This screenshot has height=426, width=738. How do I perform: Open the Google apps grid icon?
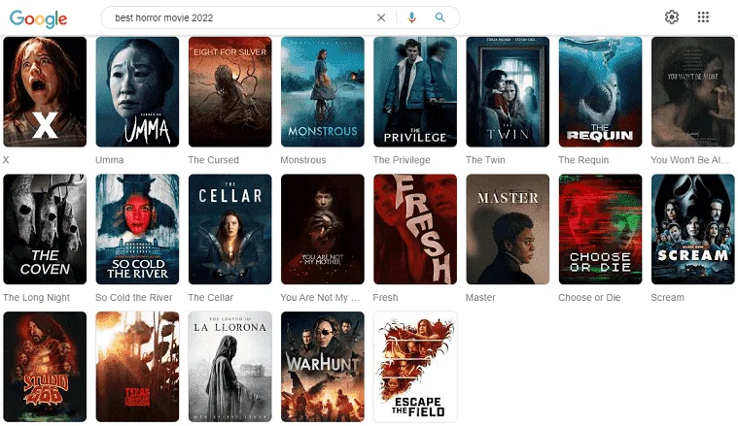pos(703,17)
